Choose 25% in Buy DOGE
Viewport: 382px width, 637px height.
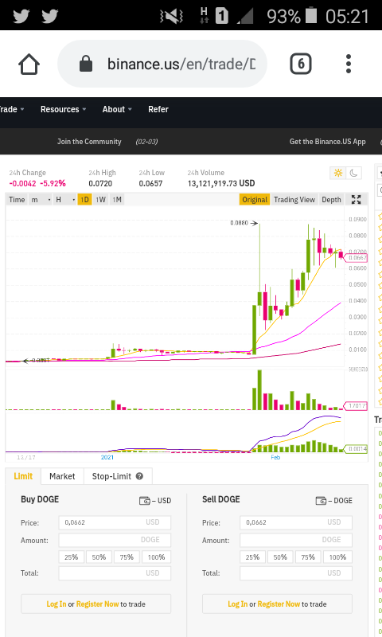72,557
